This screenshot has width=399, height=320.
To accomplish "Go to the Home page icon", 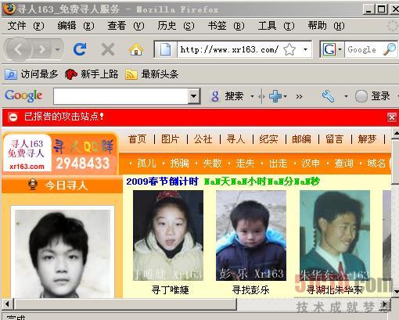I will coord(136,49).
